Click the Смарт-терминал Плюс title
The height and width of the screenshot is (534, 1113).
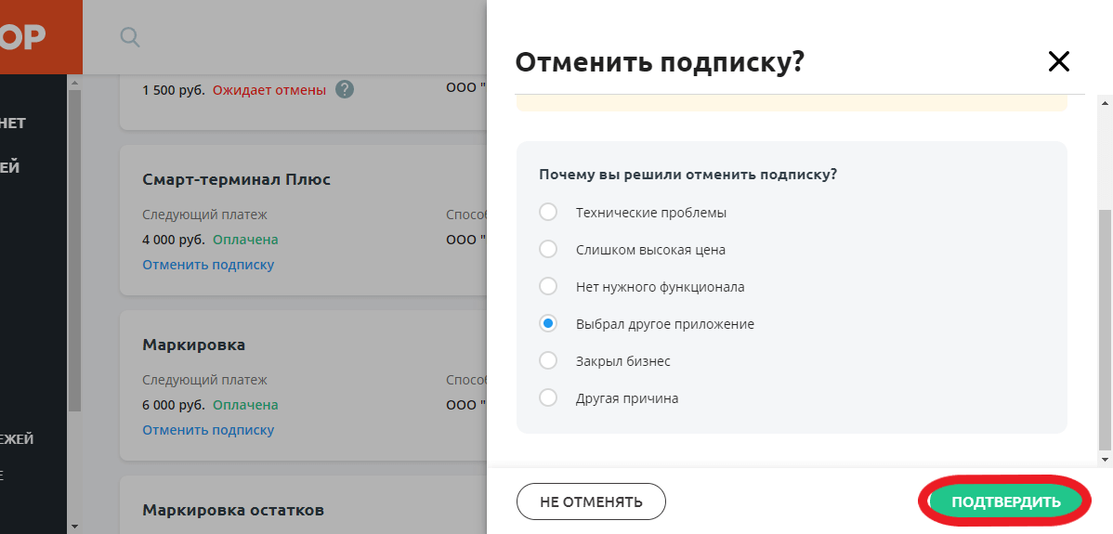point(236,179)
